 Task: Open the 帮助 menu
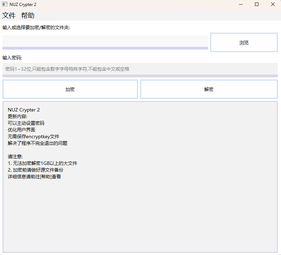tap(28, 15)
